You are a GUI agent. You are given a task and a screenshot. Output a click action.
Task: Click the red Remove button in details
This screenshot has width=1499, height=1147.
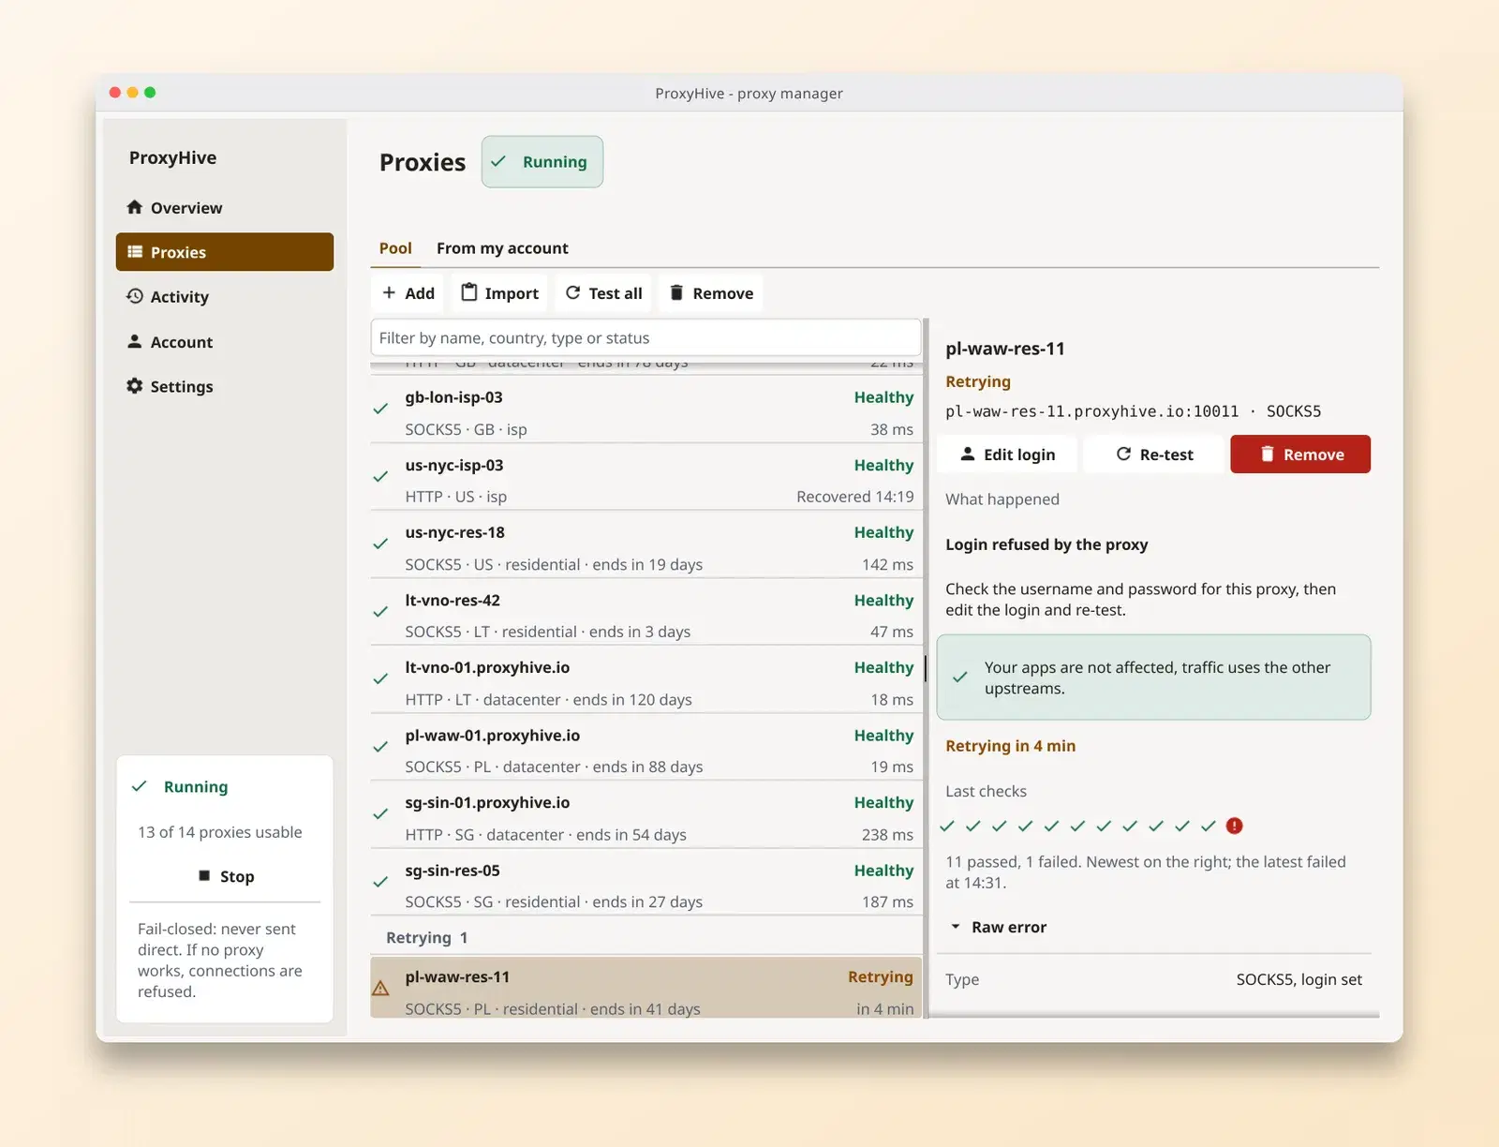click(1300, 454)
